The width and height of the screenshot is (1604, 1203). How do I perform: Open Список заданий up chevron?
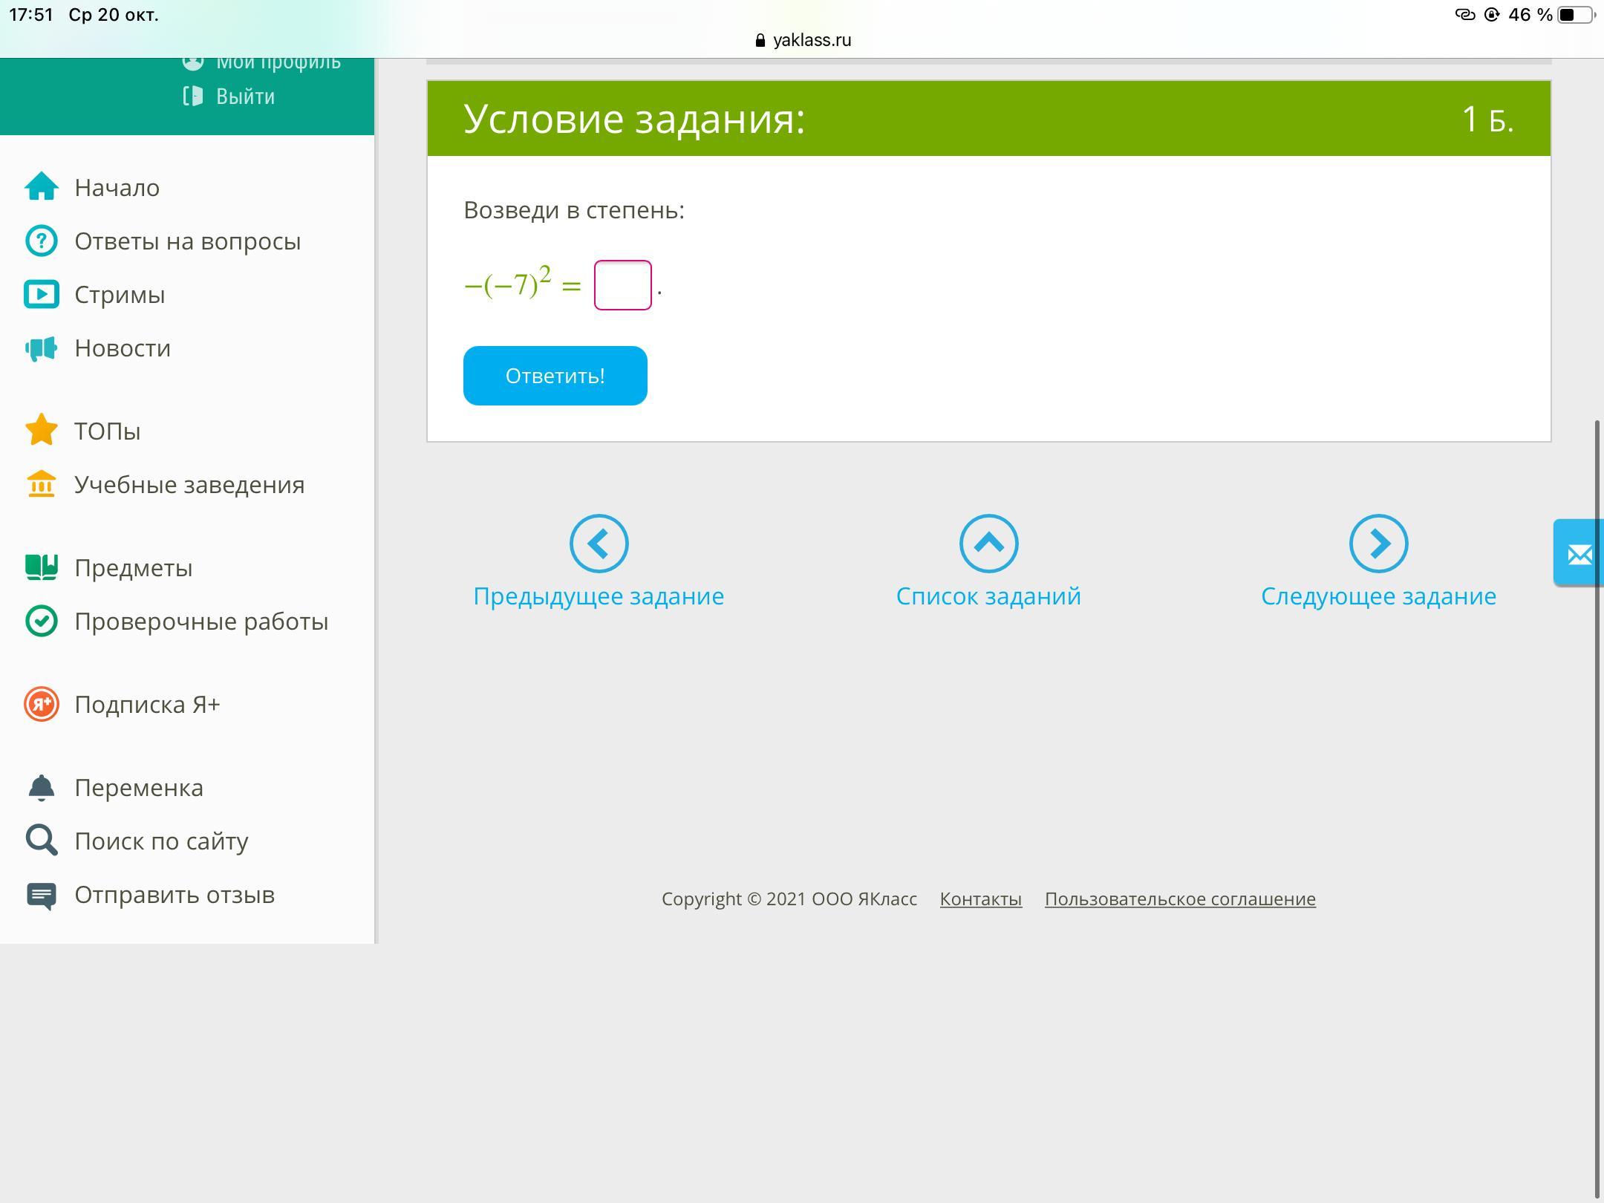(988, 544)
